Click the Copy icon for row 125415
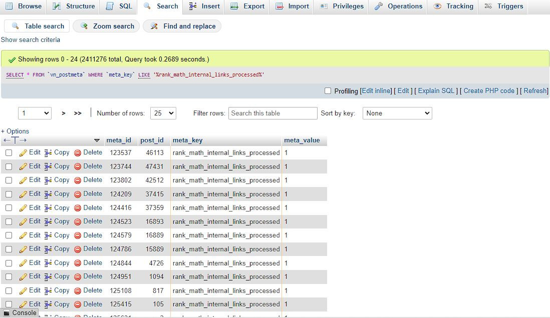The image size is (550, 318). click(x=49, y=304)
